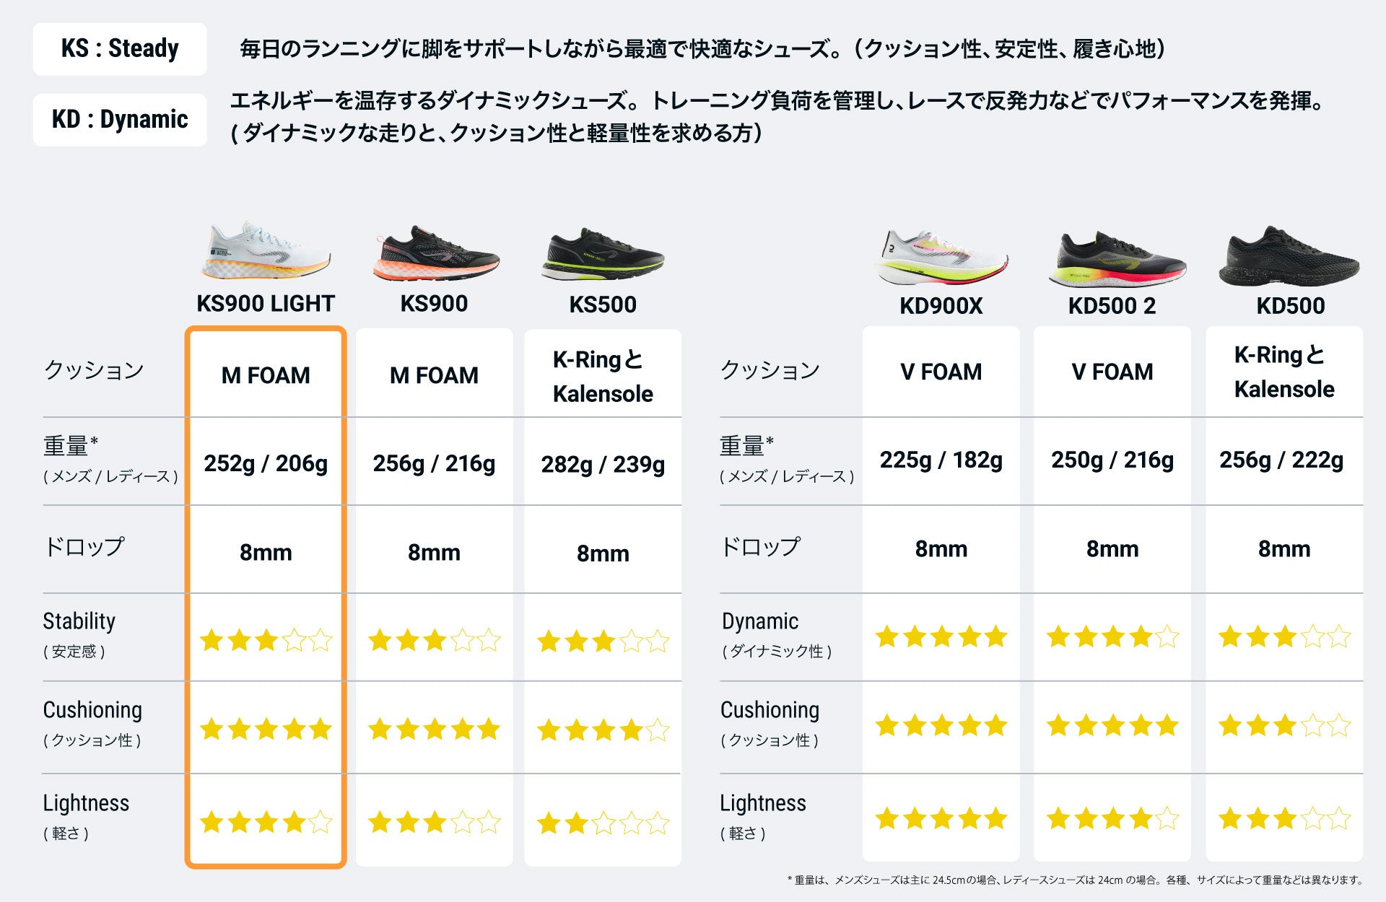
Task: Click KS500 Cushioning star rating
Action: tap(603, 730)
